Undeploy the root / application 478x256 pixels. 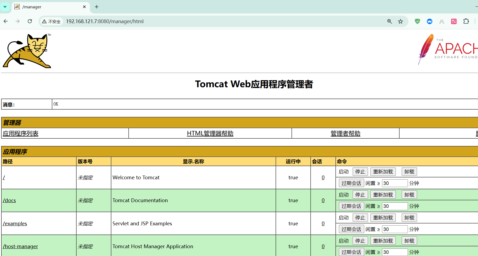point(409,172)
